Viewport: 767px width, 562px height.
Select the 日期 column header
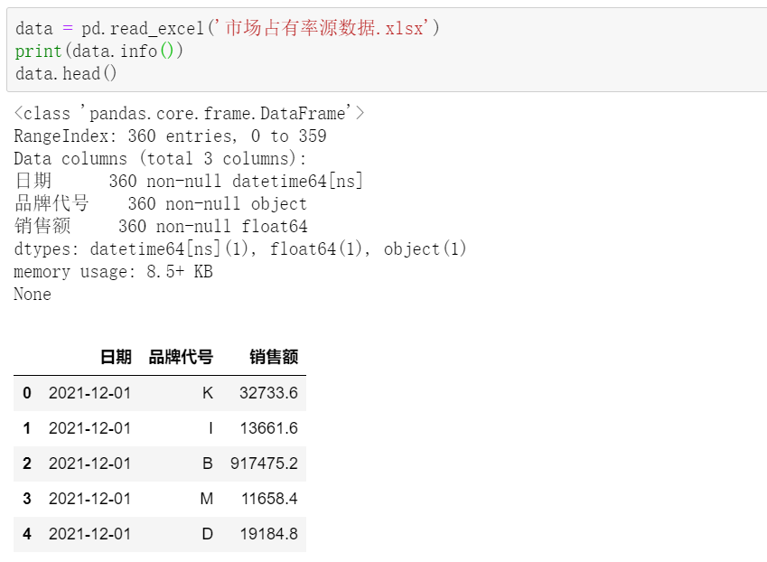[116, 357]
